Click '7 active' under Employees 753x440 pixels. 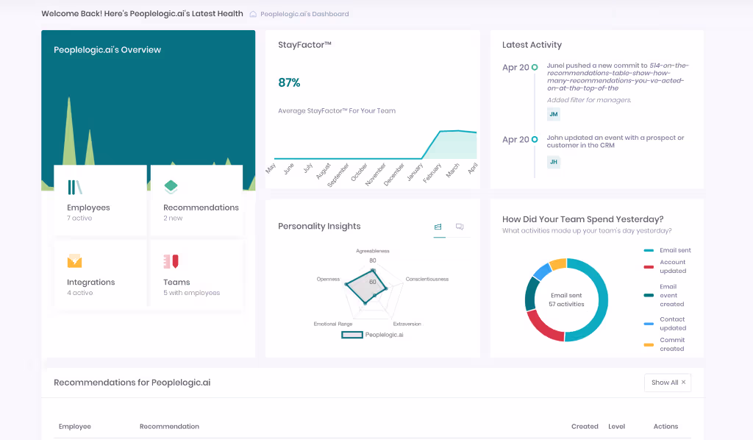pyautogui.click(x=79, y=218)
